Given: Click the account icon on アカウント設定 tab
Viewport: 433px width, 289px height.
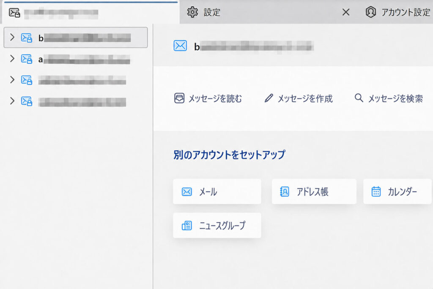Looking at the screenshot, I should pyautogui.click(x=370, y=12).
